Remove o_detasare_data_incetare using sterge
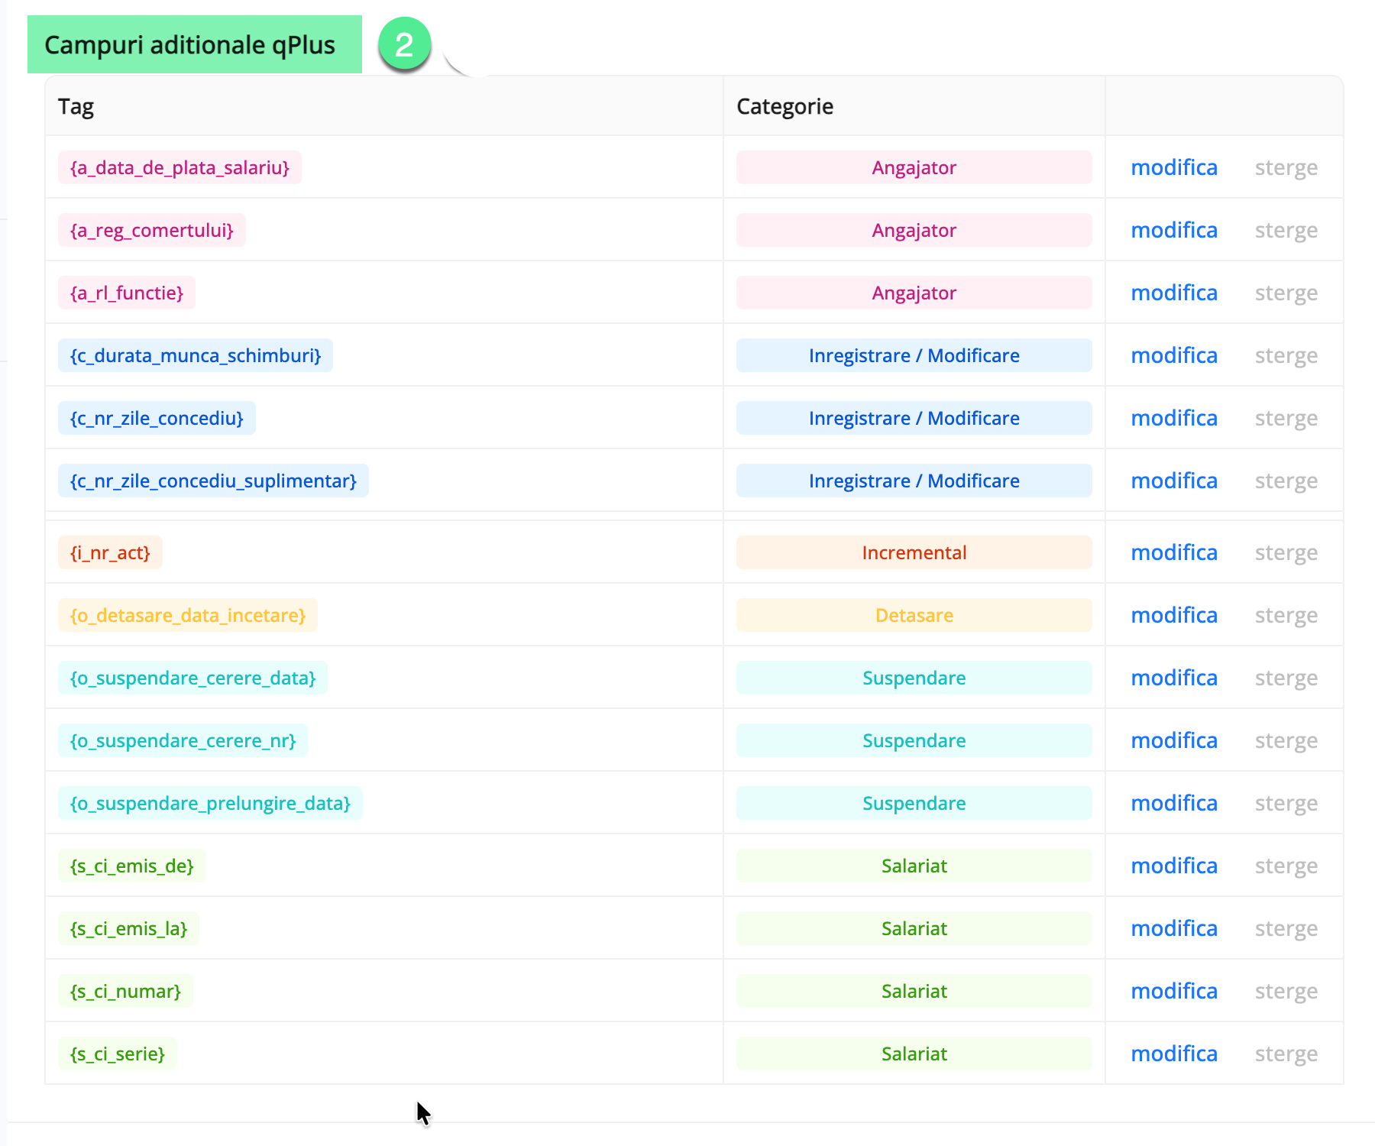The width and height of the screenshot is (1375, 1146). point(1286,615)
